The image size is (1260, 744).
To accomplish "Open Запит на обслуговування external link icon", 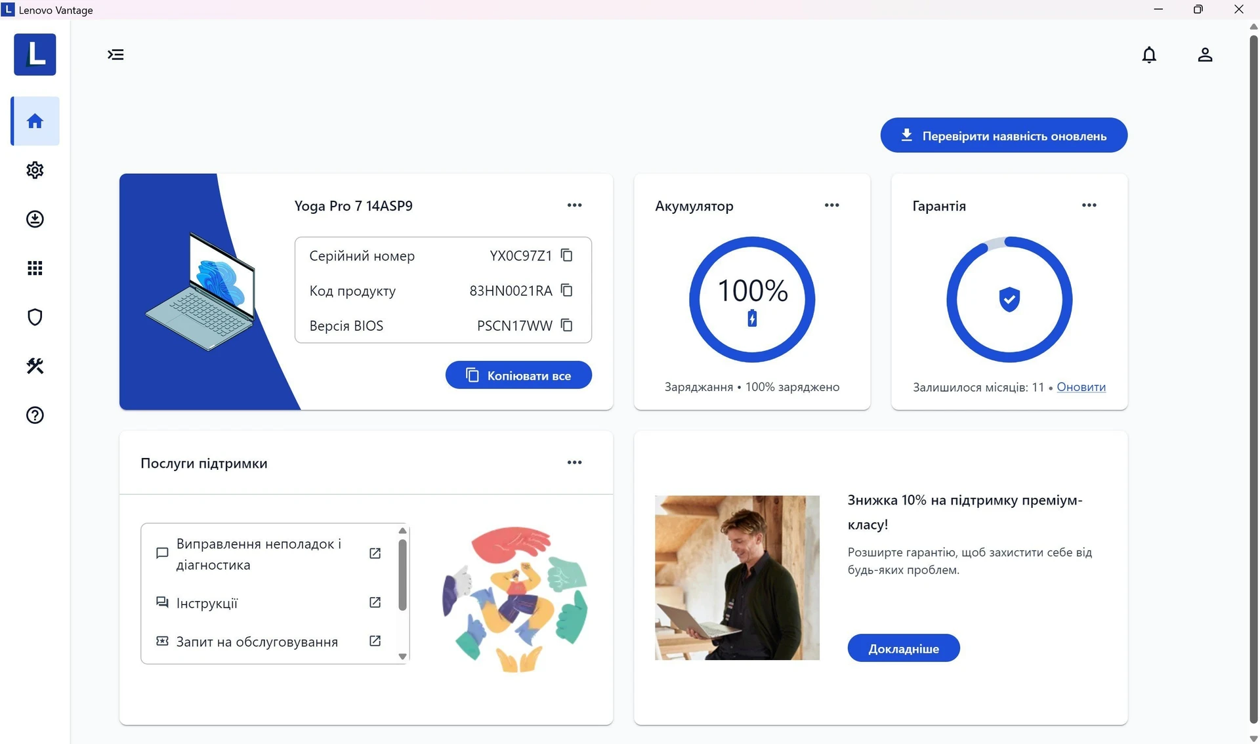I will tap(375, 641).
